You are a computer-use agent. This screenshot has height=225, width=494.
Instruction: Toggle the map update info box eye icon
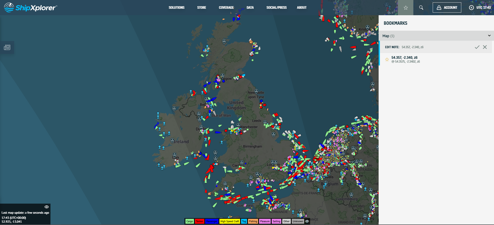pyautogui.click(x=46, y=207)
